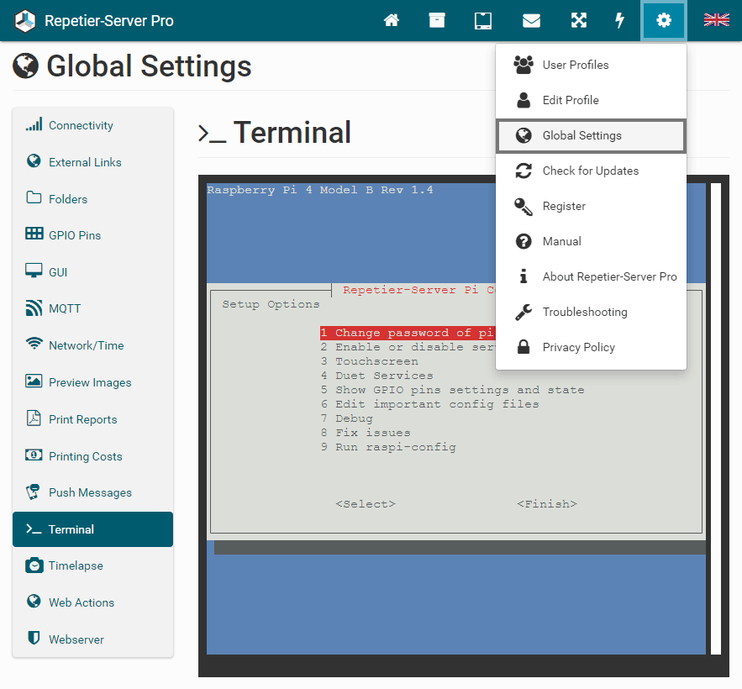Click the Network/Time wifi icon
742x689 pixels.
pyautogui.click(x=34, y=343)
